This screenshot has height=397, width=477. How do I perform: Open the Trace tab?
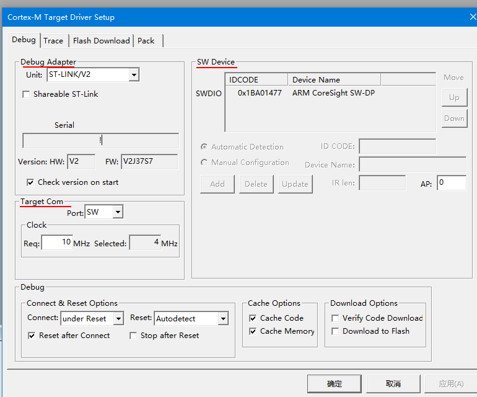(53, 41)
